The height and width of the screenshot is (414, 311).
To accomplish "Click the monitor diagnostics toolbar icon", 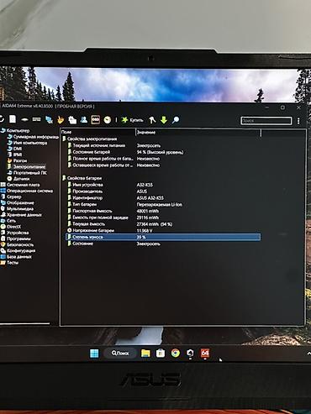I will [x=72, y=120].
